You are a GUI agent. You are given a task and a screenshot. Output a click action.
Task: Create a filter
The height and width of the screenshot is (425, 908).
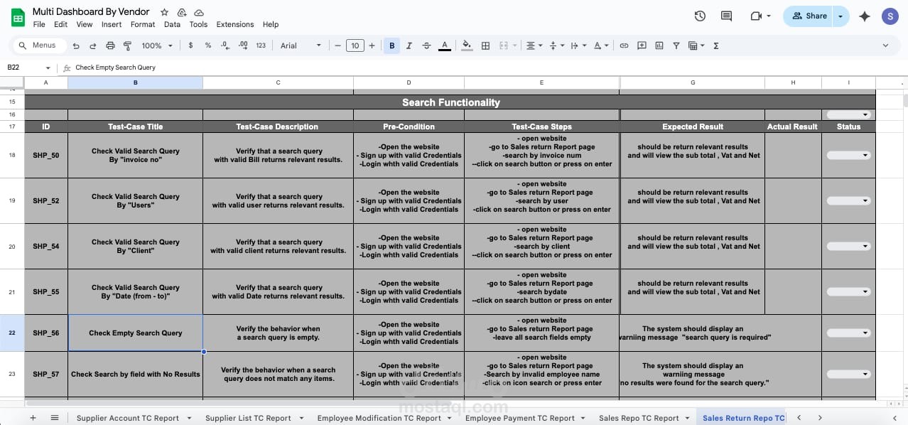(x=676, y=45)
